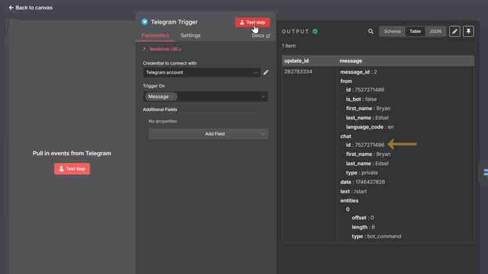Viewport: 488px width, 274px height.
Task: Select the chat id value 7527271486
Action: click(x=369, y=145)
